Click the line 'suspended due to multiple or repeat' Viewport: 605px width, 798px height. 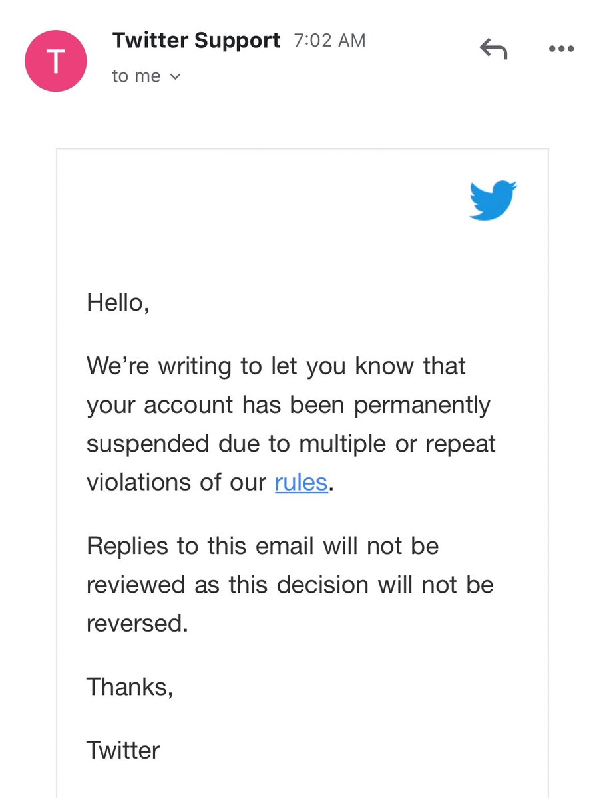point(292,444)
